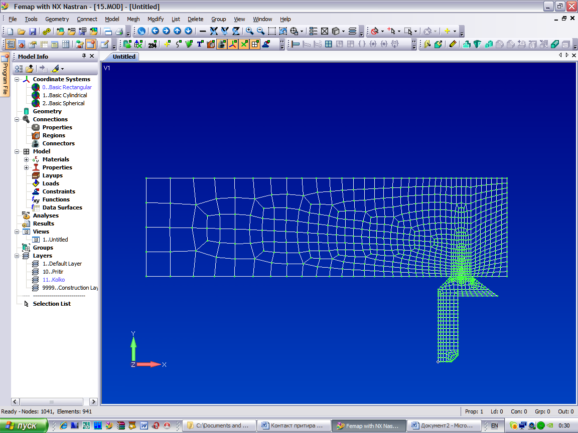Pan view left with blue left arrow

click(x=155, y=31)
